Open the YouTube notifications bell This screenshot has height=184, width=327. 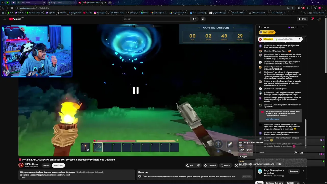coord(312,19)
